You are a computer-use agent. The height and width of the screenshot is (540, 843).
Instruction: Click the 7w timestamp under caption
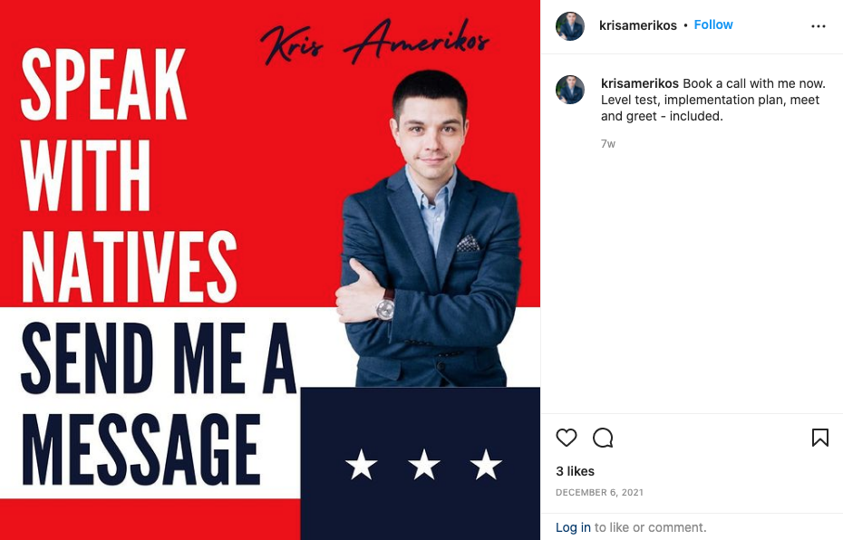[607, 144]
